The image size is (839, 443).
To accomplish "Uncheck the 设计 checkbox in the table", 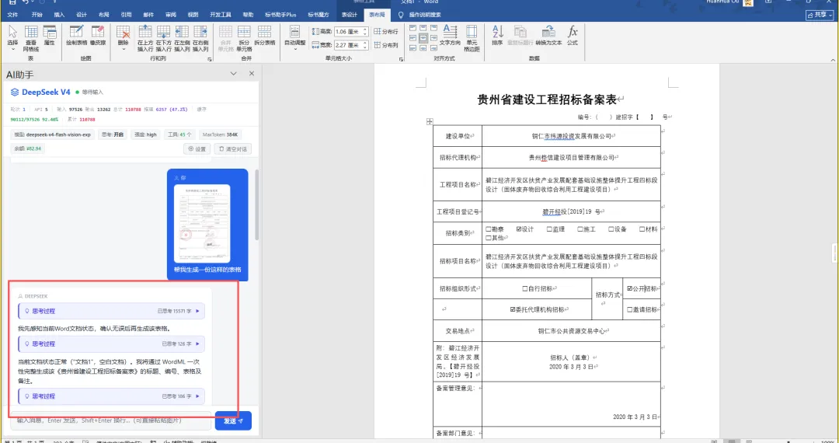I will 519,229.
